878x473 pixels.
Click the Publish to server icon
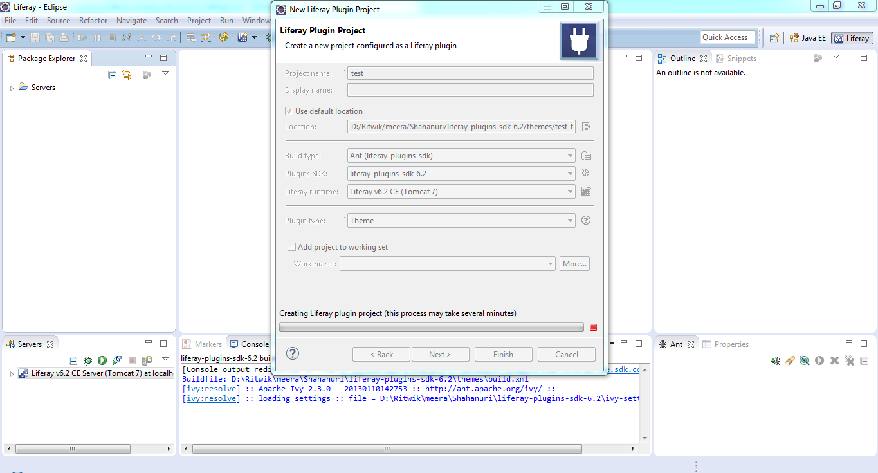pyautogui.click(x=147, y=360)
